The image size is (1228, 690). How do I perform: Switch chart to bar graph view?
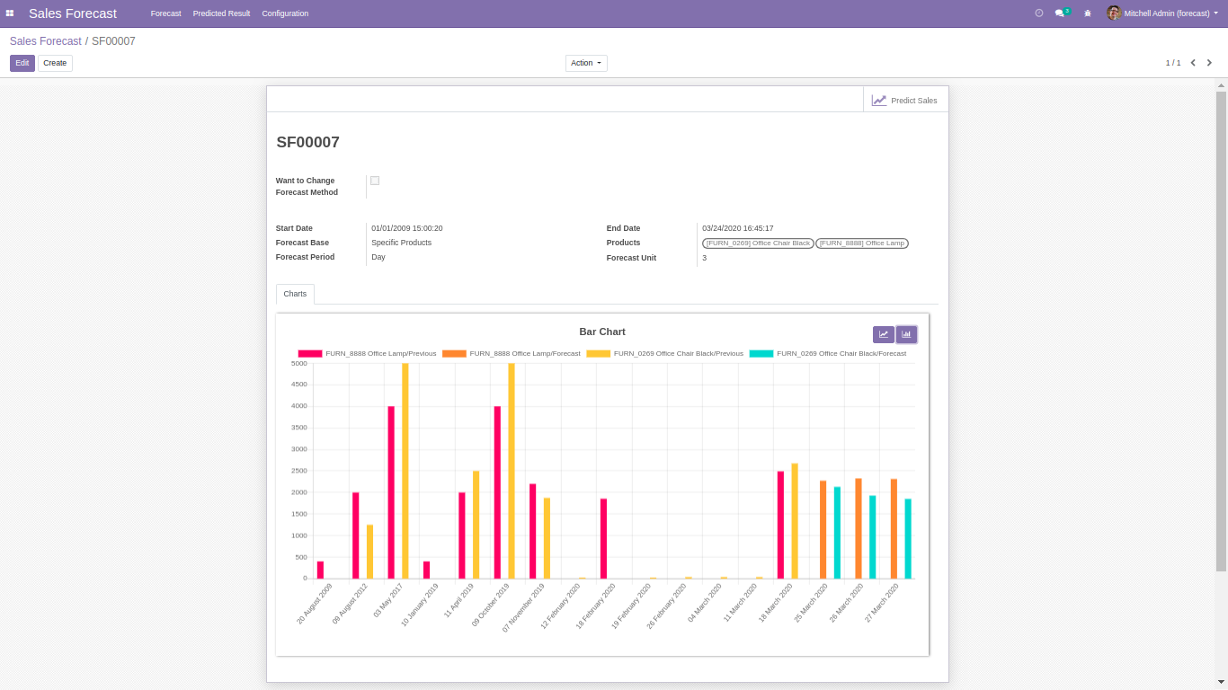pyautogui.click(x=906, y=334)
